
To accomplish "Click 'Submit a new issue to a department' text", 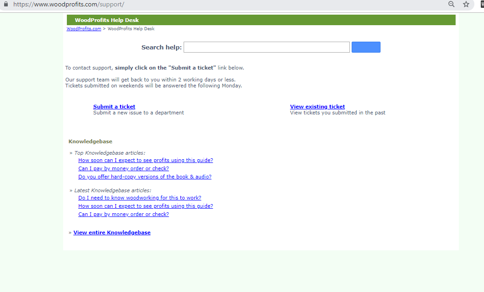I will point(139,113).
